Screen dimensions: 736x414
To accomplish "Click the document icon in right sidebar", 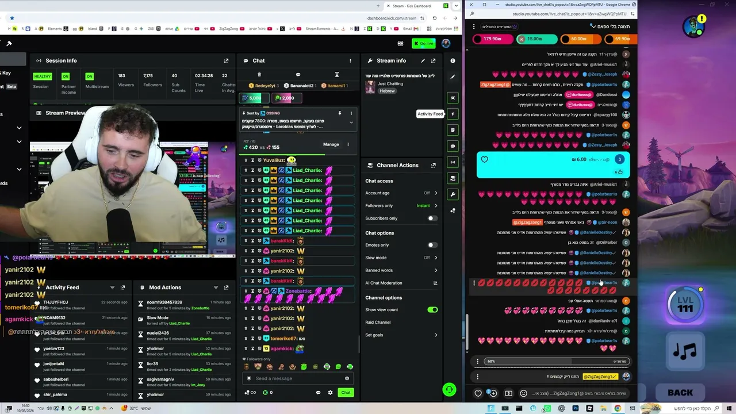I will pos(453,130).
